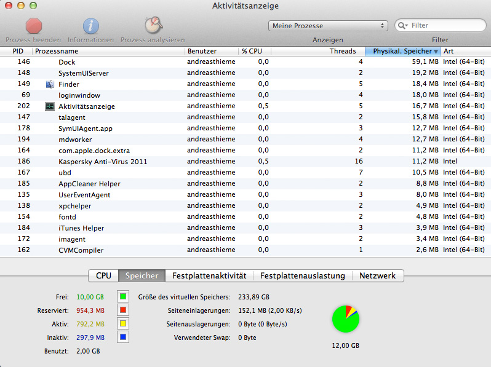The height and width of the screenshot is (367, 491).
Task: Click the search magnifier icon in Filter field
Action: coord(402,26)
